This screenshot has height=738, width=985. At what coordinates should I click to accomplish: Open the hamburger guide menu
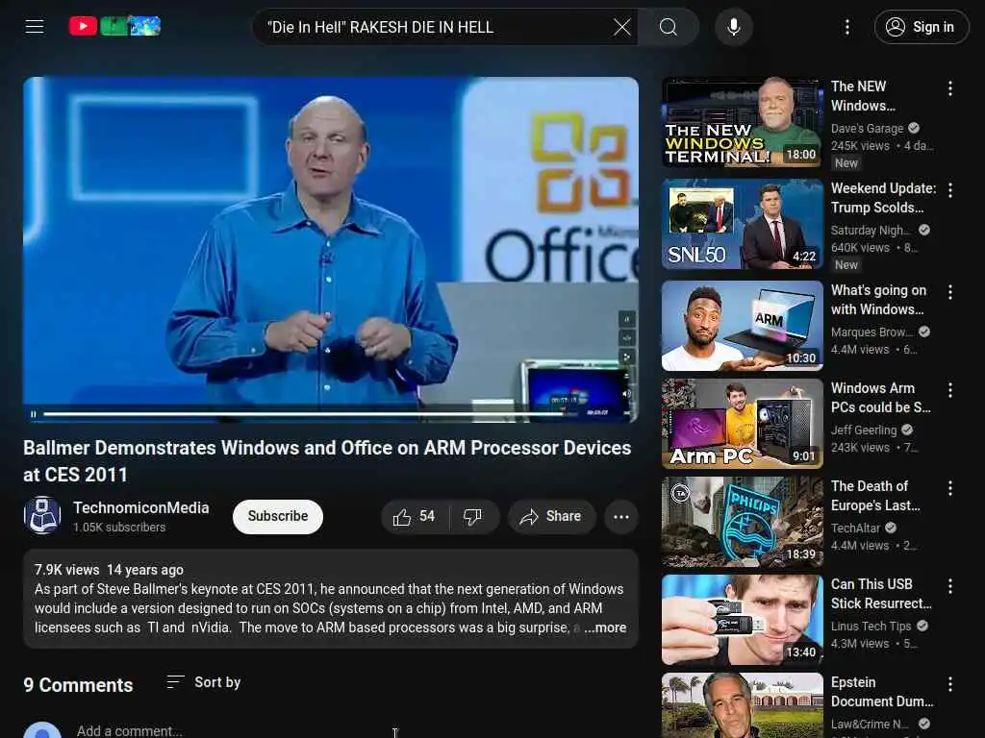click(35, 26)
